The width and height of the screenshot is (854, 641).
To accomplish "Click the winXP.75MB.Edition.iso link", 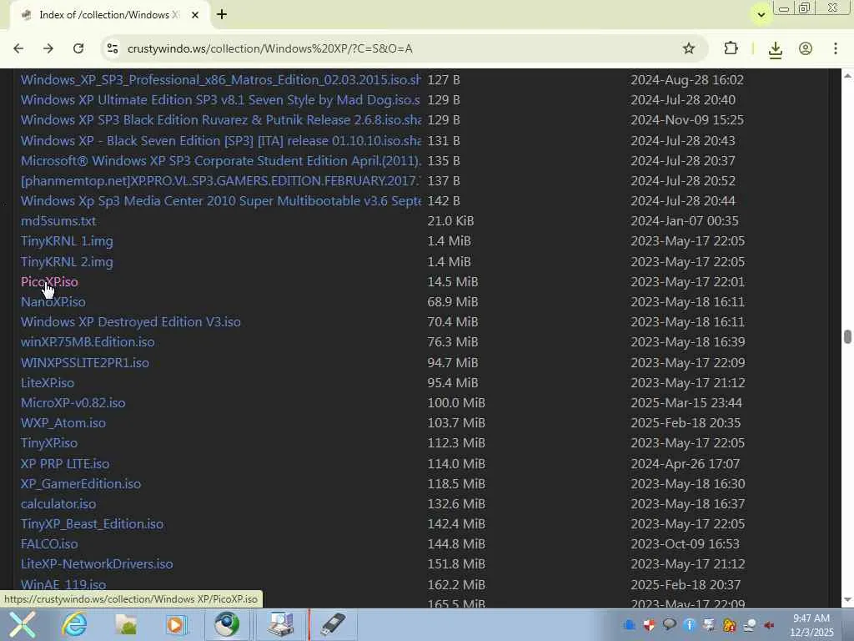I will point(88,342).
